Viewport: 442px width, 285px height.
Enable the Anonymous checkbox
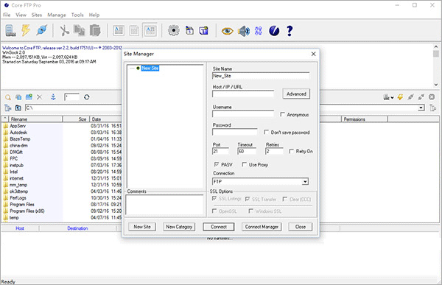point(282,114)
